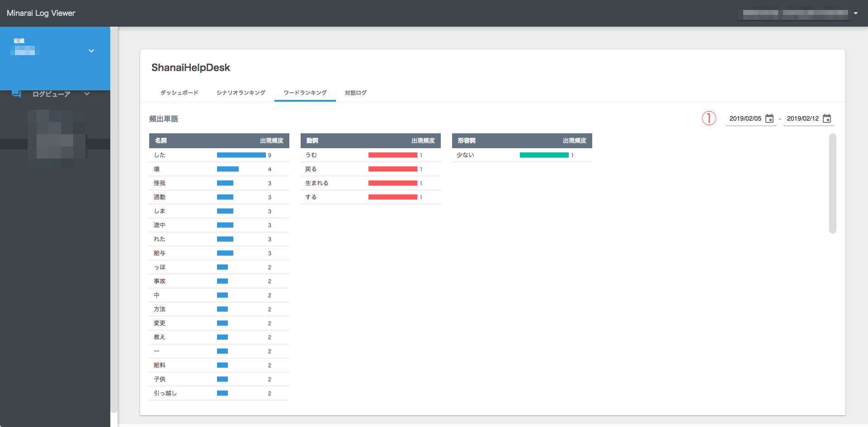This screenshot has width=868, height=427.
Task: Select the noun row 方法
Action: click(x=219, y=309)
